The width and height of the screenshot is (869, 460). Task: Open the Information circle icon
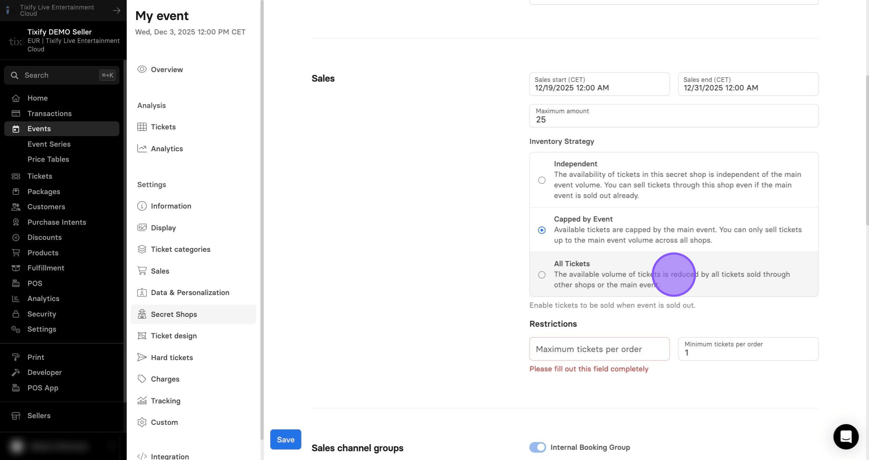pos(142,206)
